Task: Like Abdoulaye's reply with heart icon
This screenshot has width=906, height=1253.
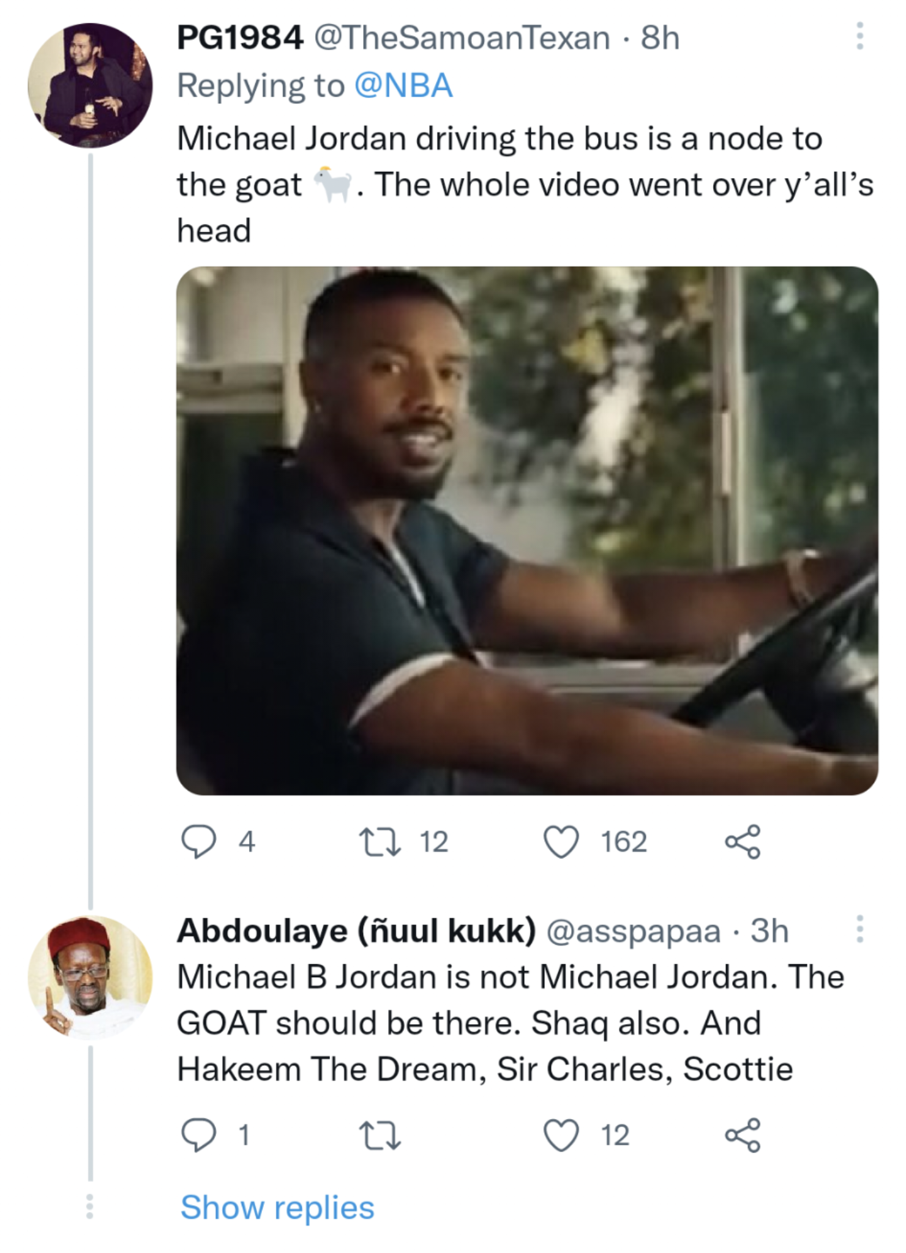Action: pyautogui.click(x=561, y=1135)
